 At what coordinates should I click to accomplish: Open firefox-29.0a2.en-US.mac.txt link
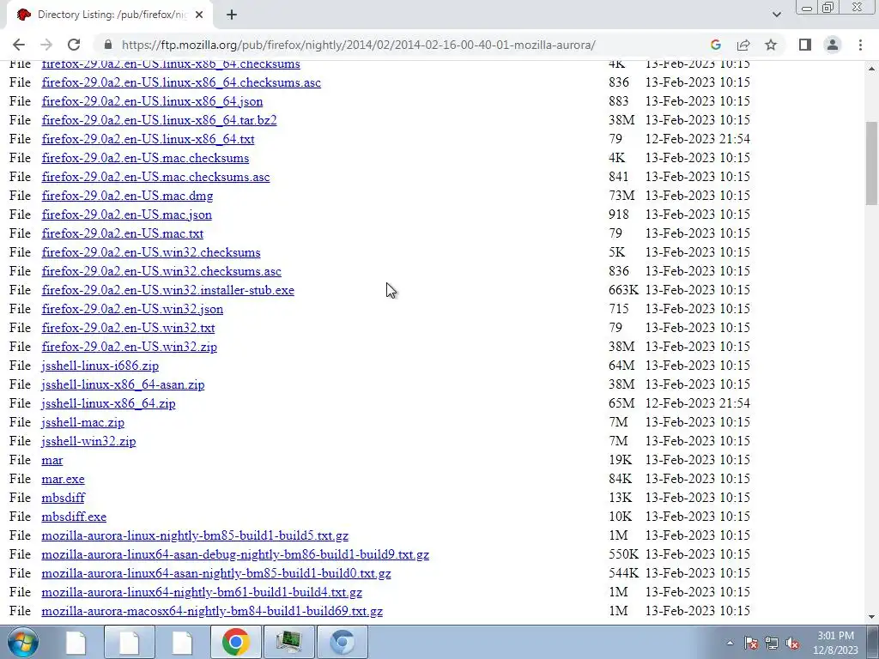click(122, 233)
